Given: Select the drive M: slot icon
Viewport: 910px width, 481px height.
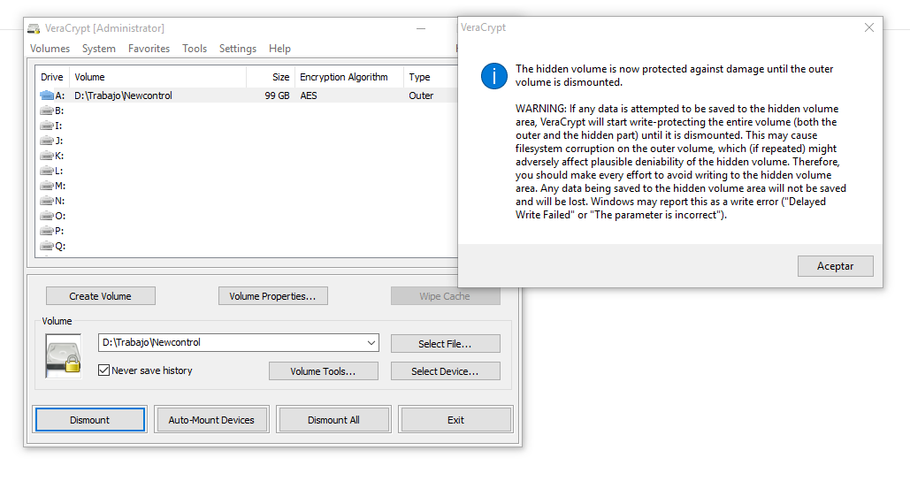Looking at the screenshot, I should pos(46,186).
